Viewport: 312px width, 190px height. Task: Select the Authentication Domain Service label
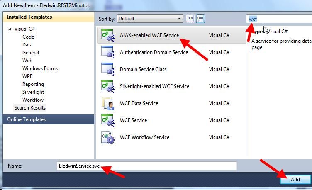pyautogui.click(x=154, y=52)
